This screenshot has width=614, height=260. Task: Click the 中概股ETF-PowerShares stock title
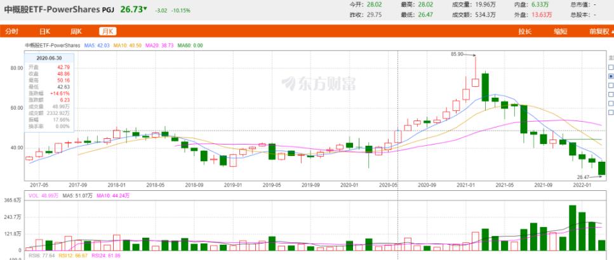tap(52, 10)
